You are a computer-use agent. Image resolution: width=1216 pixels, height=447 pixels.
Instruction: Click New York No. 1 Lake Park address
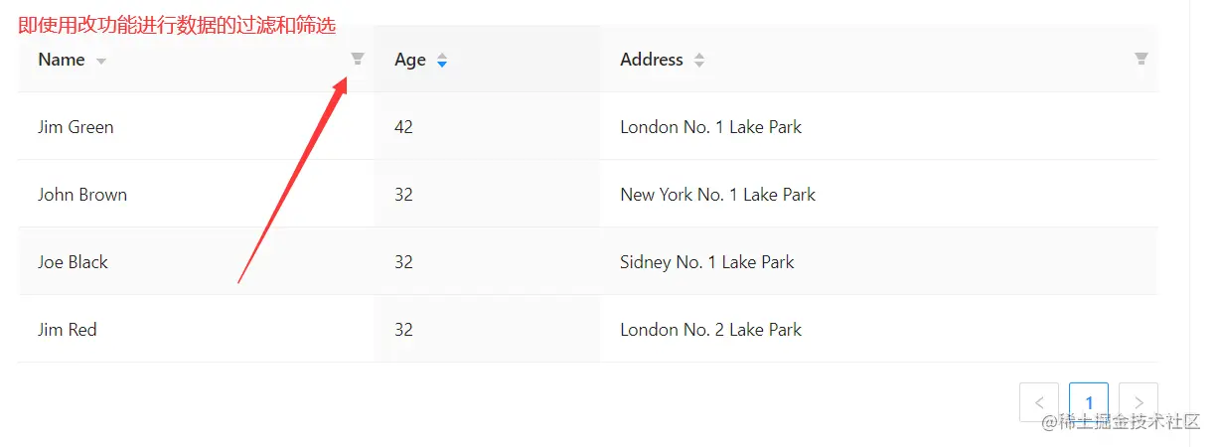click(x=717, y=195)
